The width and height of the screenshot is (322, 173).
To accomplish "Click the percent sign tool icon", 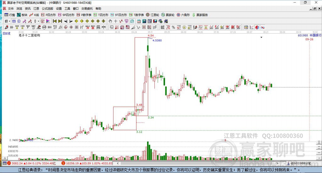I will tap(174, 27).
